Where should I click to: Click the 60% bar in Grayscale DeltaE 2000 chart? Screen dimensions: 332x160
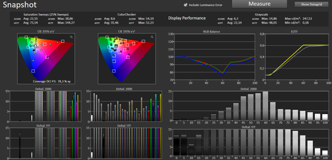265,106
